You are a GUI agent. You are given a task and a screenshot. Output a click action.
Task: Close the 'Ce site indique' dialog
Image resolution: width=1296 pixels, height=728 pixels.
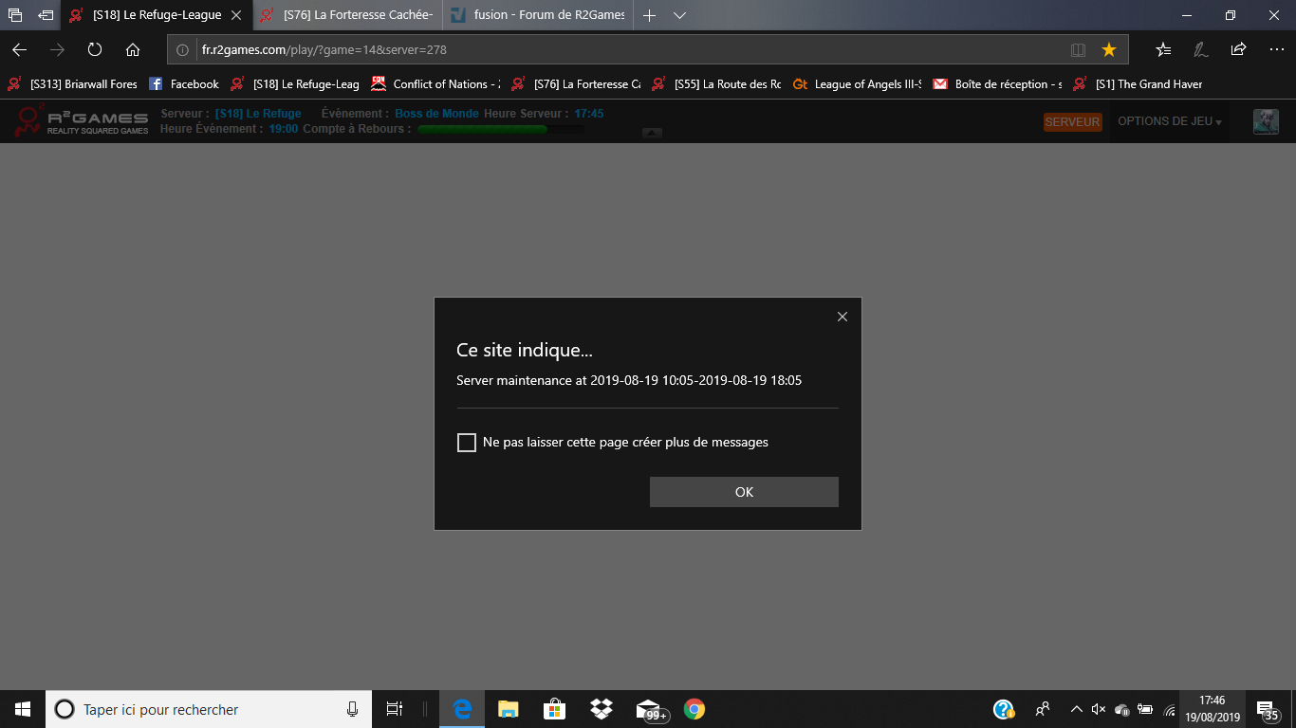(842, 317)
